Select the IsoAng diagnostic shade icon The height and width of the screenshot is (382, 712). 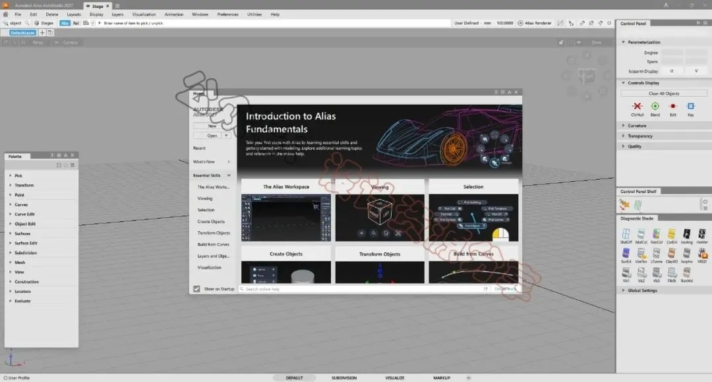point(686,234)
